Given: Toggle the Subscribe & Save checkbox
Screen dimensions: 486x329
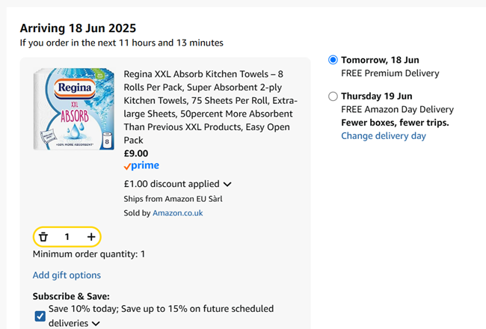Looking at the screenshot, I should click(x=40, y=316).
